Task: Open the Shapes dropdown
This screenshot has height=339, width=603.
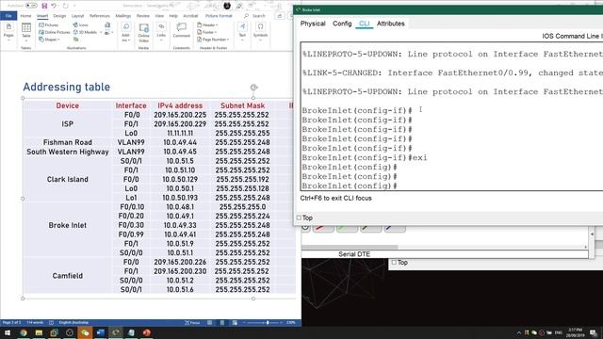Action: pos(49,40)
